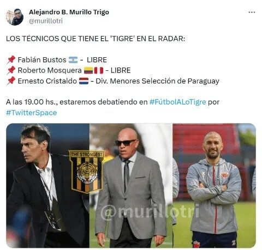
Task: Click the tweet headline about 'TIGRE' radar
Action: tap(96, 39)
